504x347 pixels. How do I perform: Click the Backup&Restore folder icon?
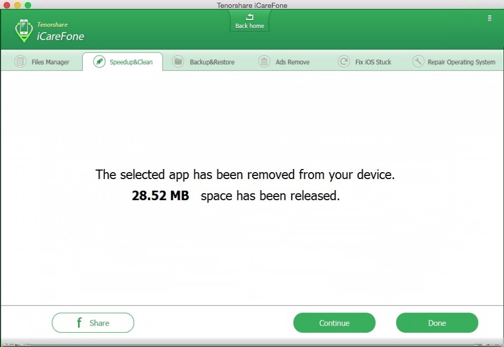(x=178, y=62)
